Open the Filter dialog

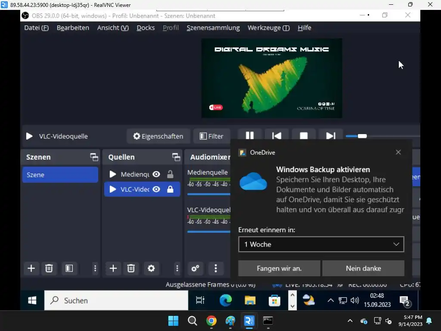[211, 136]
